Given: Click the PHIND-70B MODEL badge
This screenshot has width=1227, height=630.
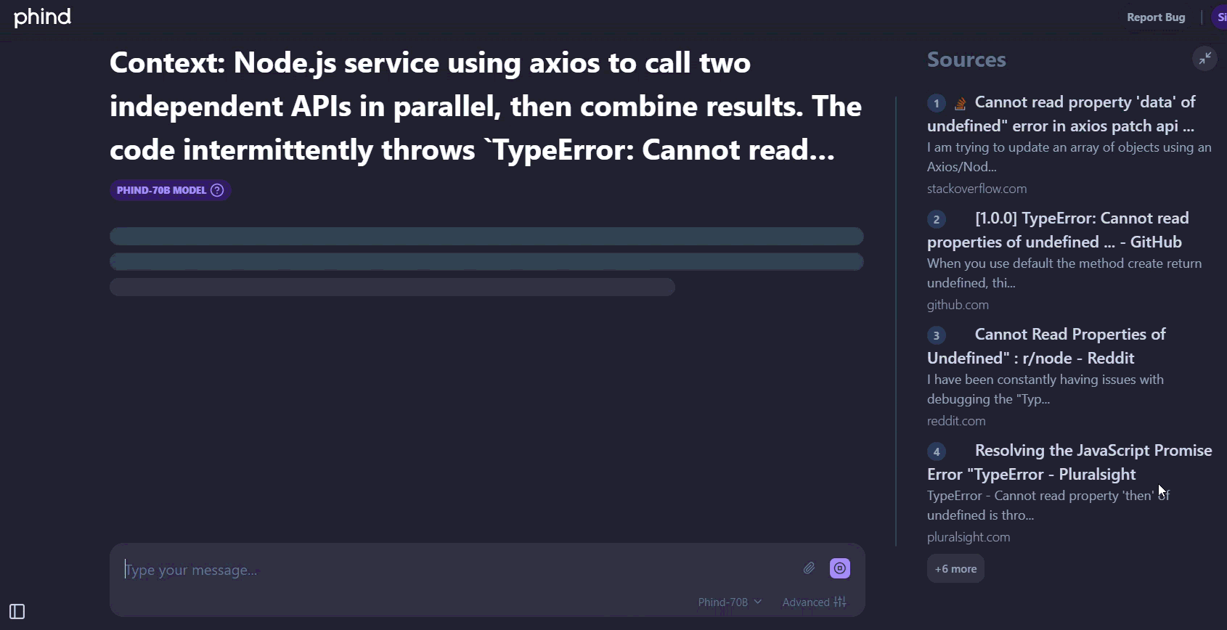Looking at the screenshot, I should click(x=161, y=190).
